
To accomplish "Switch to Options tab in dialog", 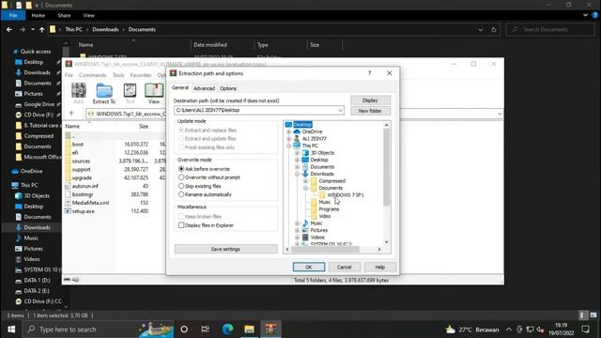I will pyautogui.click(x=228, y=88).
